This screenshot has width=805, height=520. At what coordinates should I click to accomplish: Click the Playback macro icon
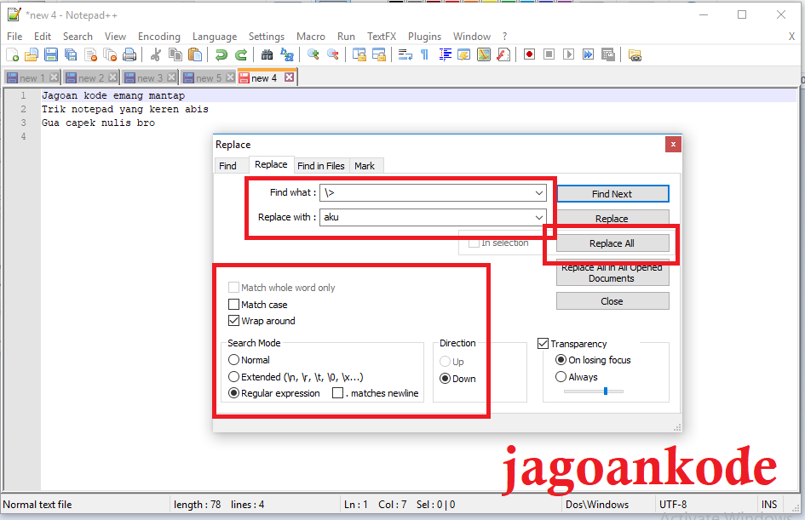pyautogui.click(x=568, y=54)
